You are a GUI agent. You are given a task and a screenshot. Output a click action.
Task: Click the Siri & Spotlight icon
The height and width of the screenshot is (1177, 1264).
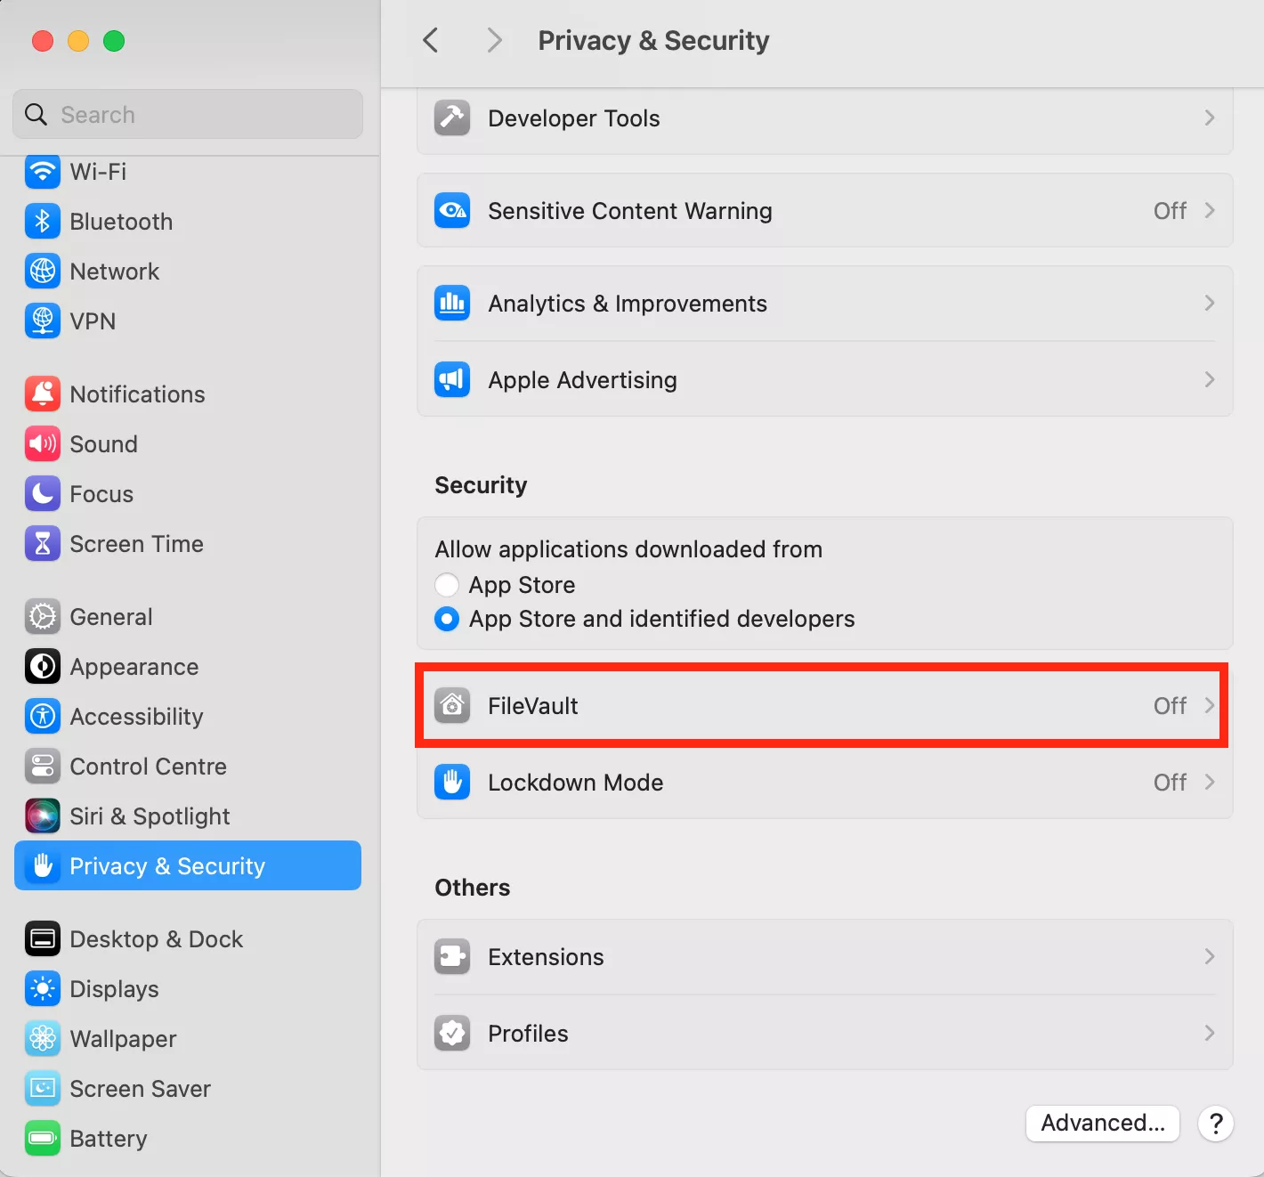43,816
